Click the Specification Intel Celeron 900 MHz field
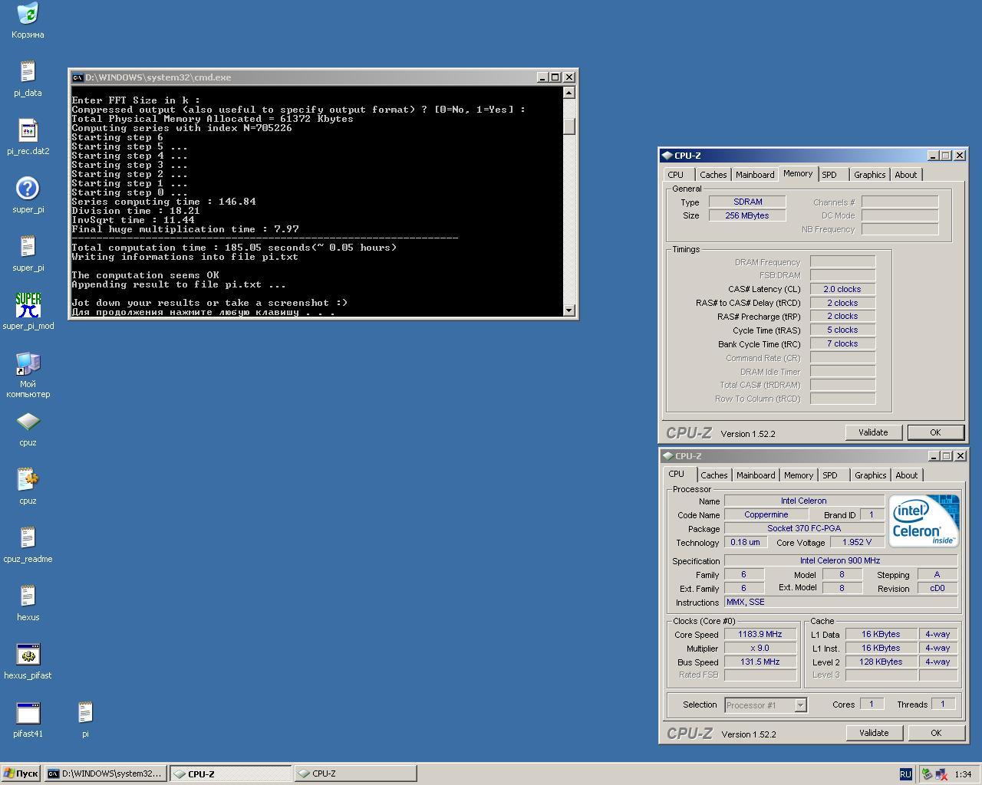982x785 pixels. (x=840, y=561)
